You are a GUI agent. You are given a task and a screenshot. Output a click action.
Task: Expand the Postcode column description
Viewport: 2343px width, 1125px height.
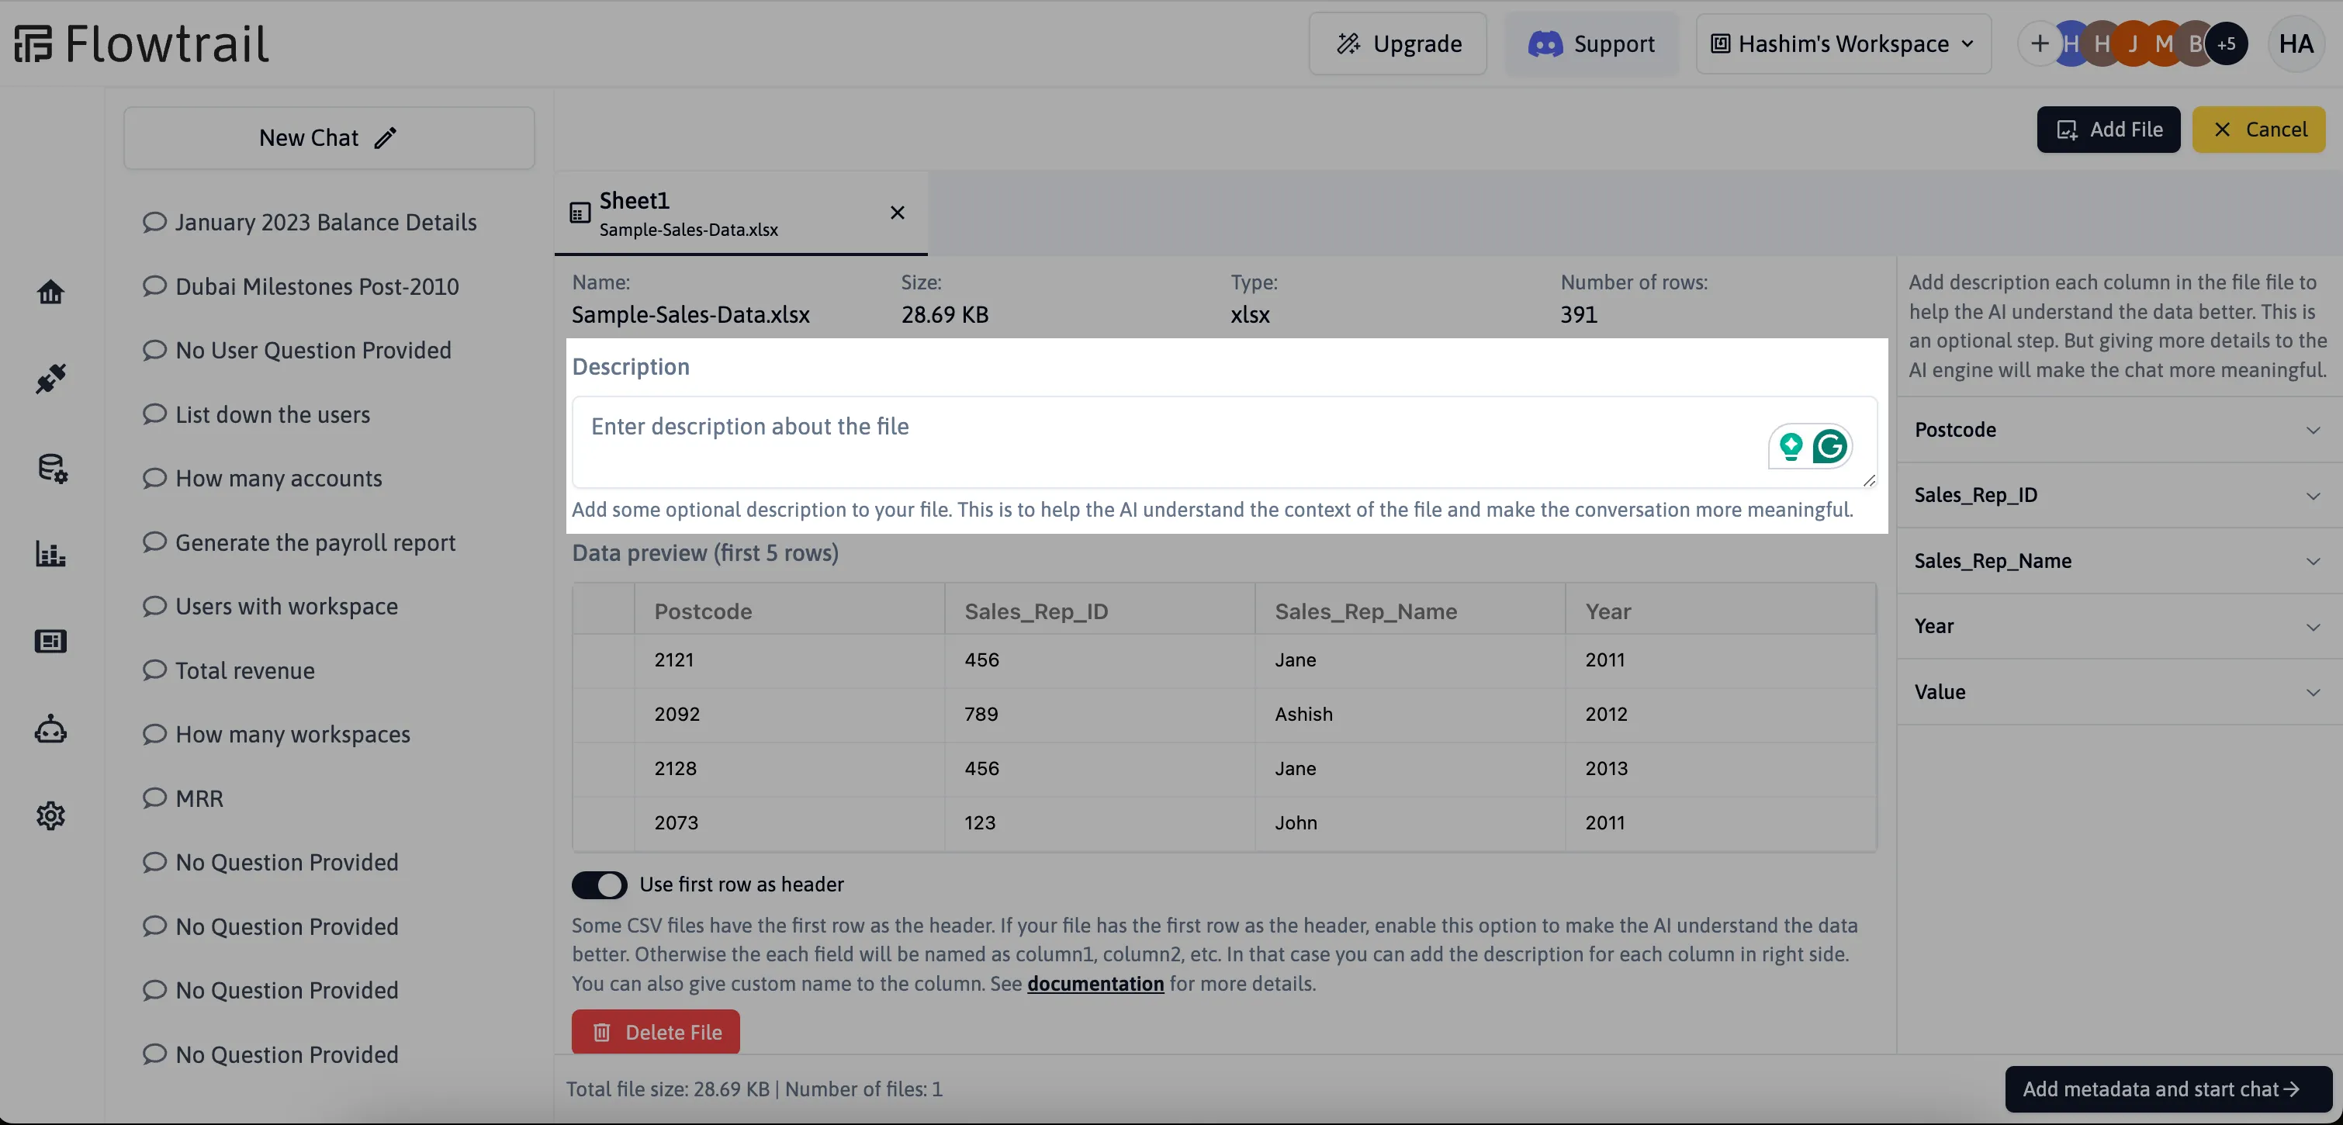click(2120, 430)
